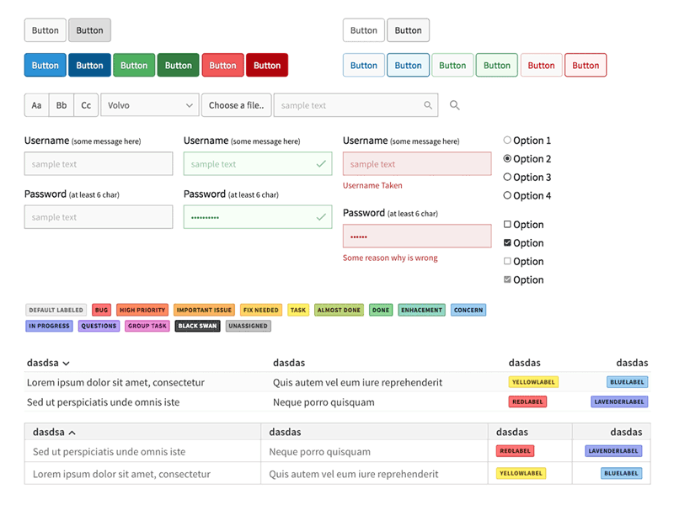Choose the Option 3 radio button
Screen dimensions: 674x505
click(507, 177)
